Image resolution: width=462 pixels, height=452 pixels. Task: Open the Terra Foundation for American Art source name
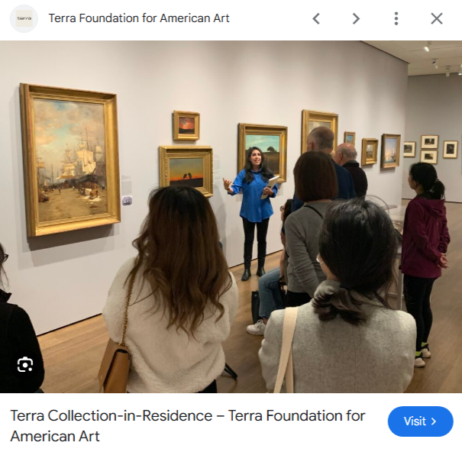pos(139,18)
